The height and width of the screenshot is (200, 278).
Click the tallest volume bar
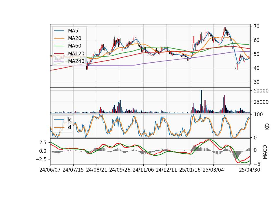pyautogui.click(x=201, y=101)
